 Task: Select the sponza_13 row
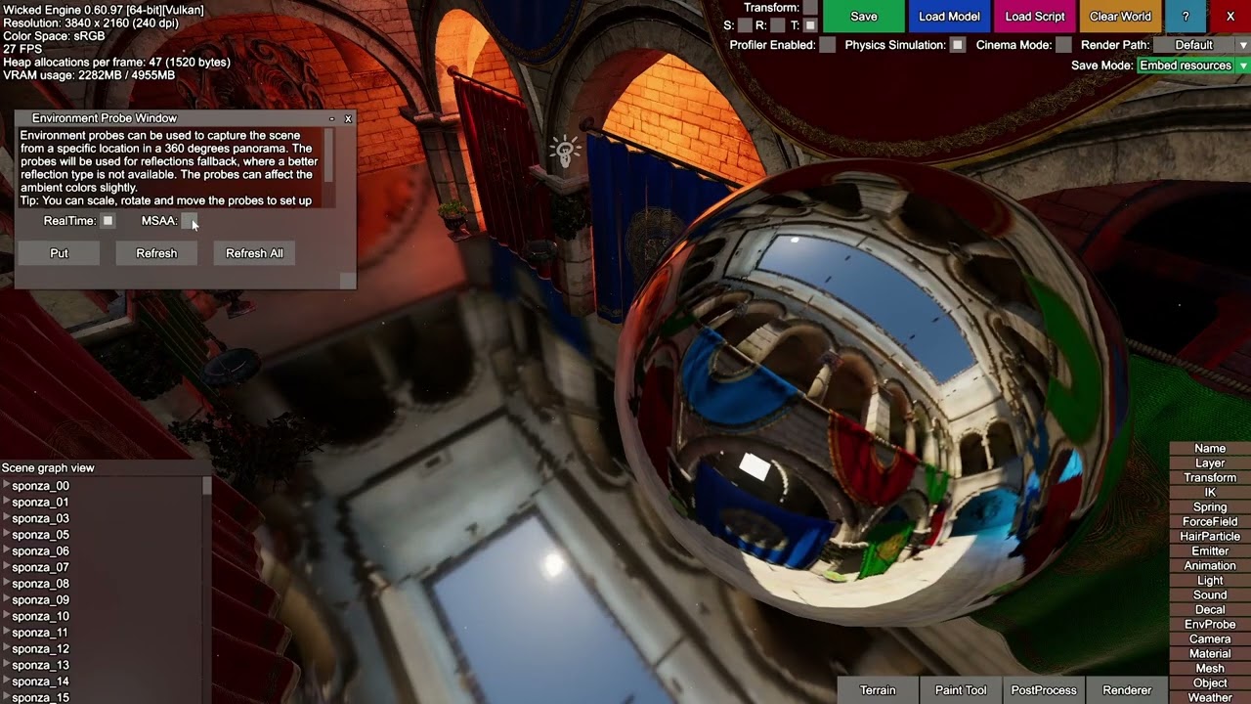point(102,665)
